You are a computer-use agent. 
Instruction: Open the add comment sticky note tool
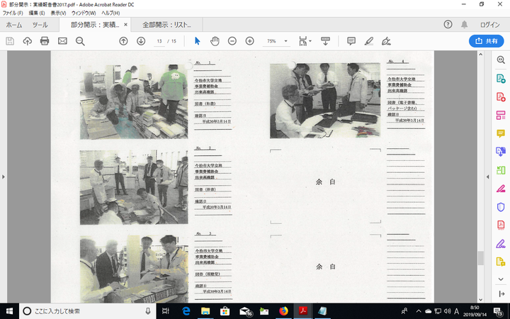[x=351, y=41]
